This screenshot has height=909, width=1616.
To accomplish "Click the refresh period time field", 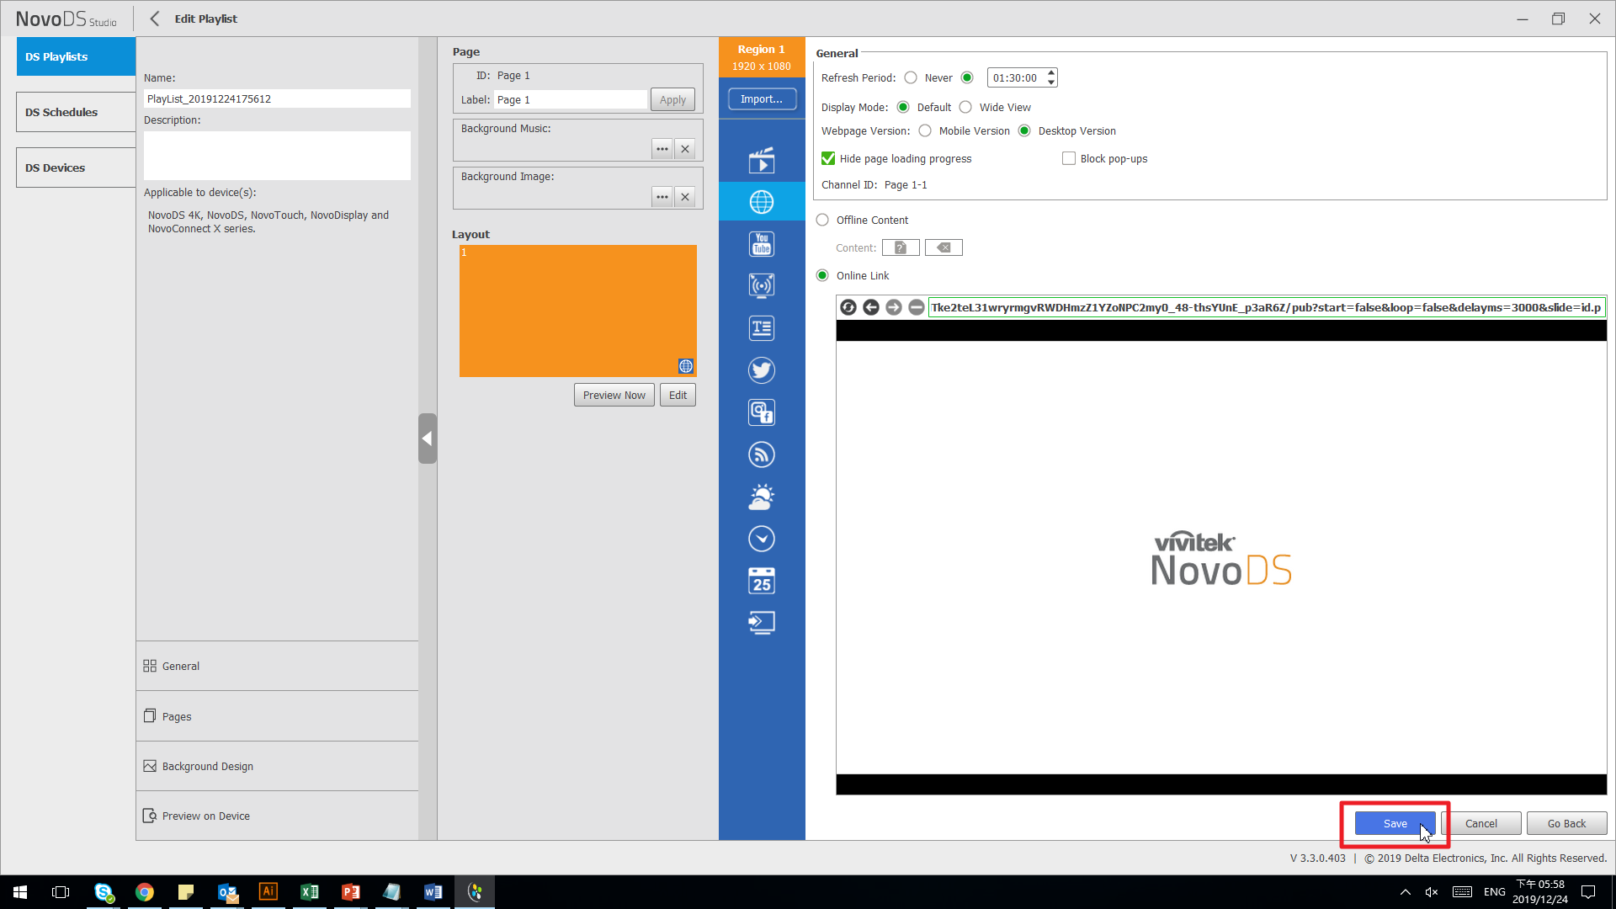I will tap(1016, 77).
